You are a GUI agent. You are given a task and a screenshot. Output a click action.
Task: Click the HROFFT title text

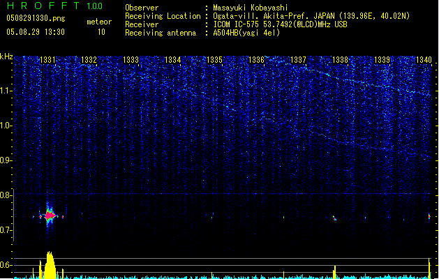click(x=38, y=6)
